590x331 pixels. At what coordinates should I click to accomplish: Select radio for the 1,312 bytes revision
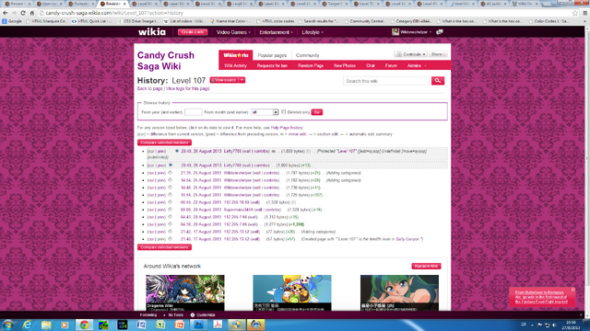(x=170, y=217)
